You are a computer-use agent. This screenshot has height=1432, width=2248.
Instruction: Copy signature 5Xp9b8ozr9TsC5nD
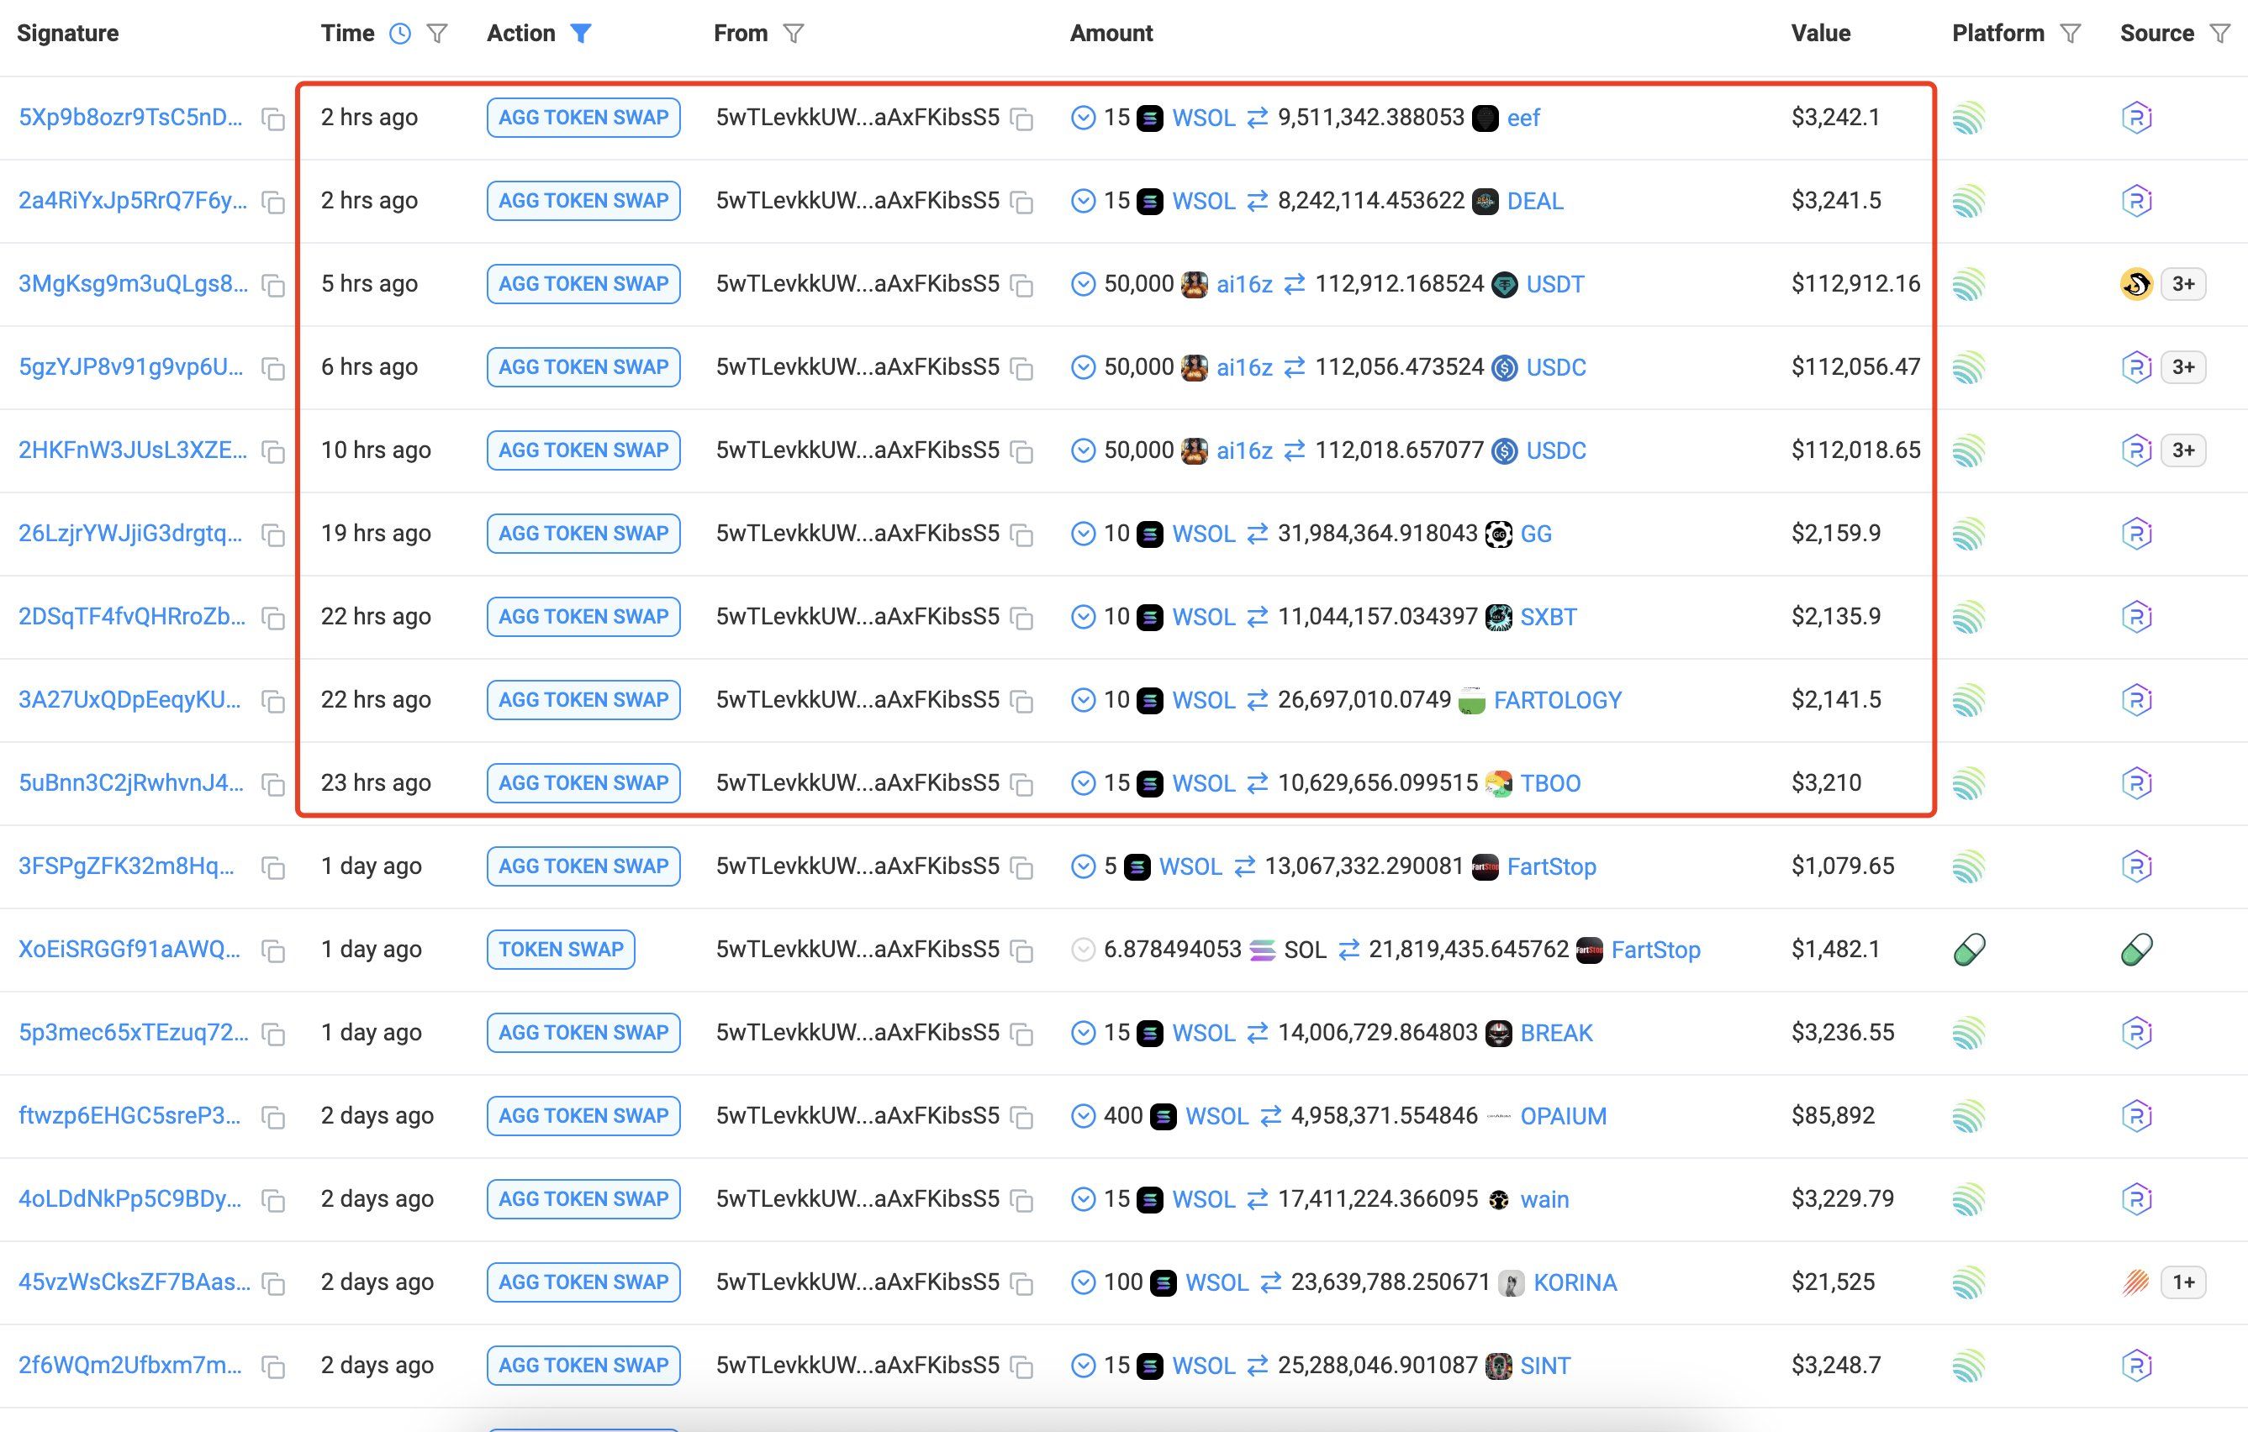click(x=272, y=119)
